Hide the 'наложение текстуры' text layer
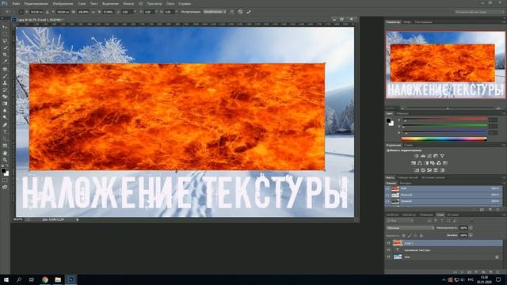Screen dimensions: 507x285 (389, 250)
